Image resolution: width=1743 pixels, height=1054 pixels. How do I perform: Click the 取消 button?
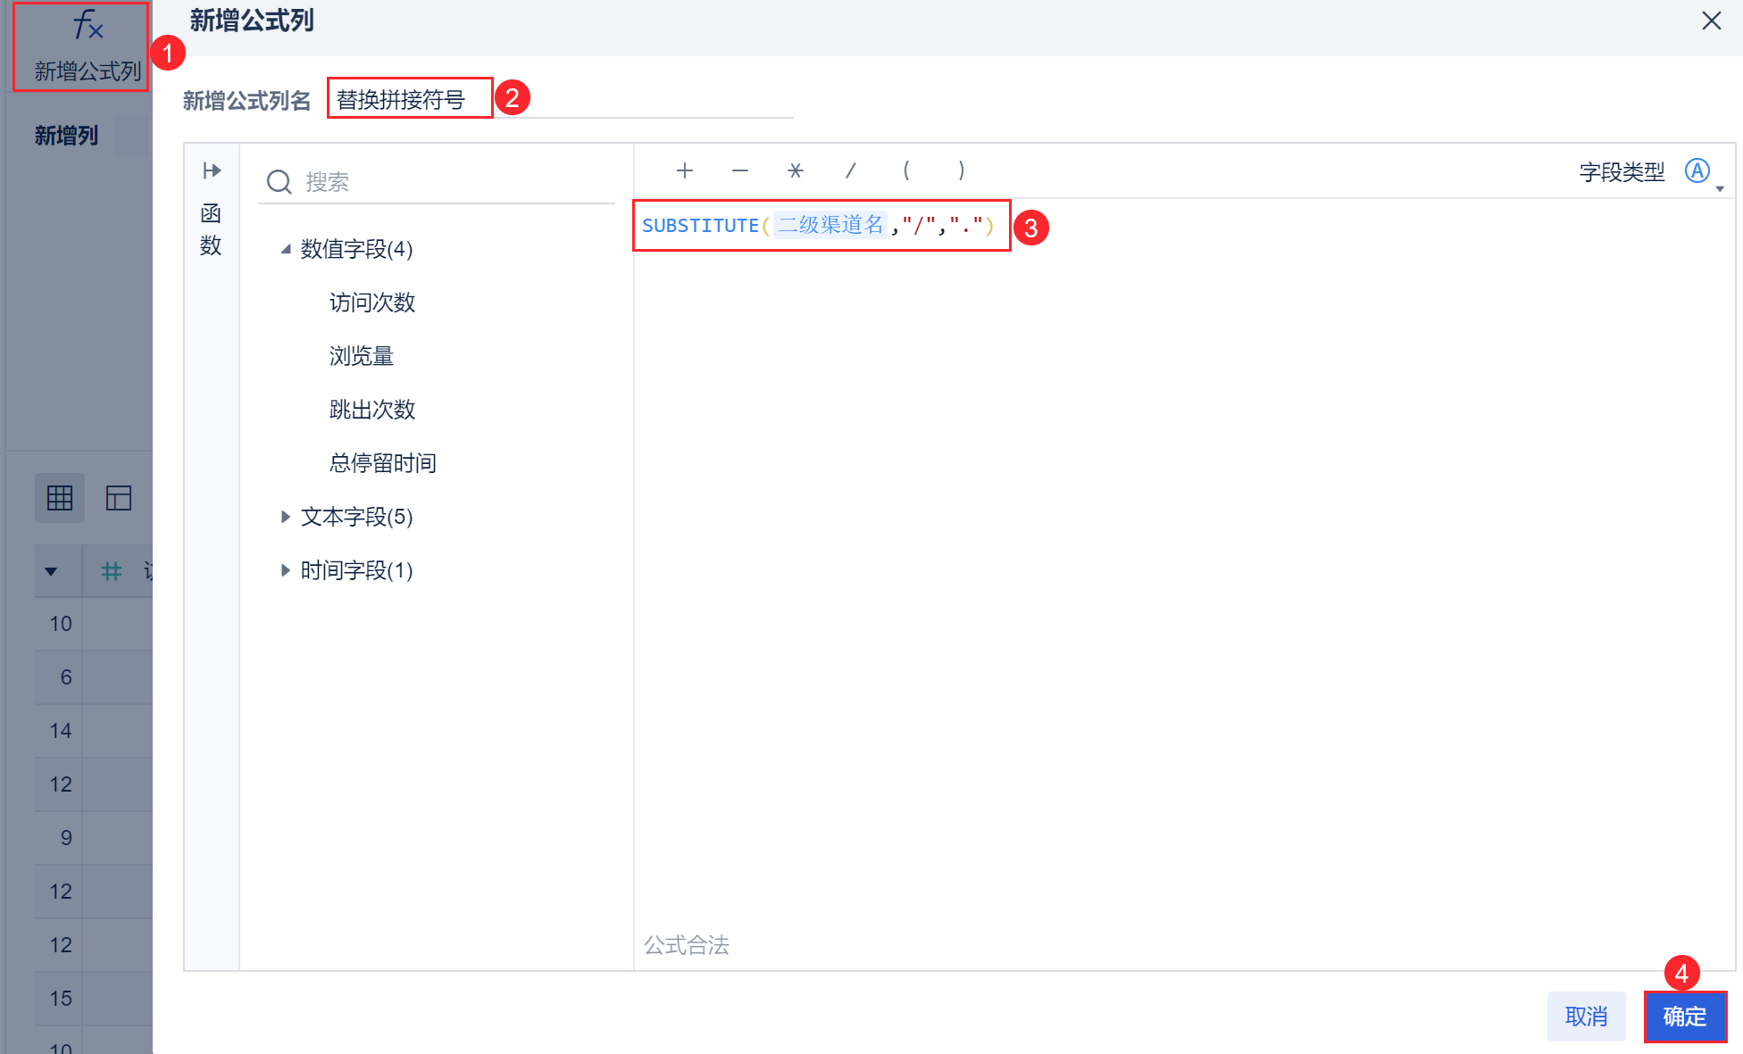[1586, 1017]
